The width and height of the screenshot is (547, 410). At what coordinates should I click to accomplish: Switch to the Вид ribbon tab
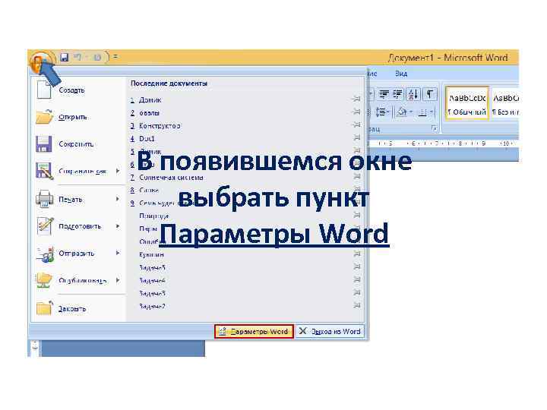(x=401, y=74)
